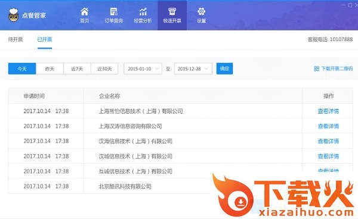Select company name 上海汉涛信息咨询有限公司
The image size is (358, 219).
[130, 126]
